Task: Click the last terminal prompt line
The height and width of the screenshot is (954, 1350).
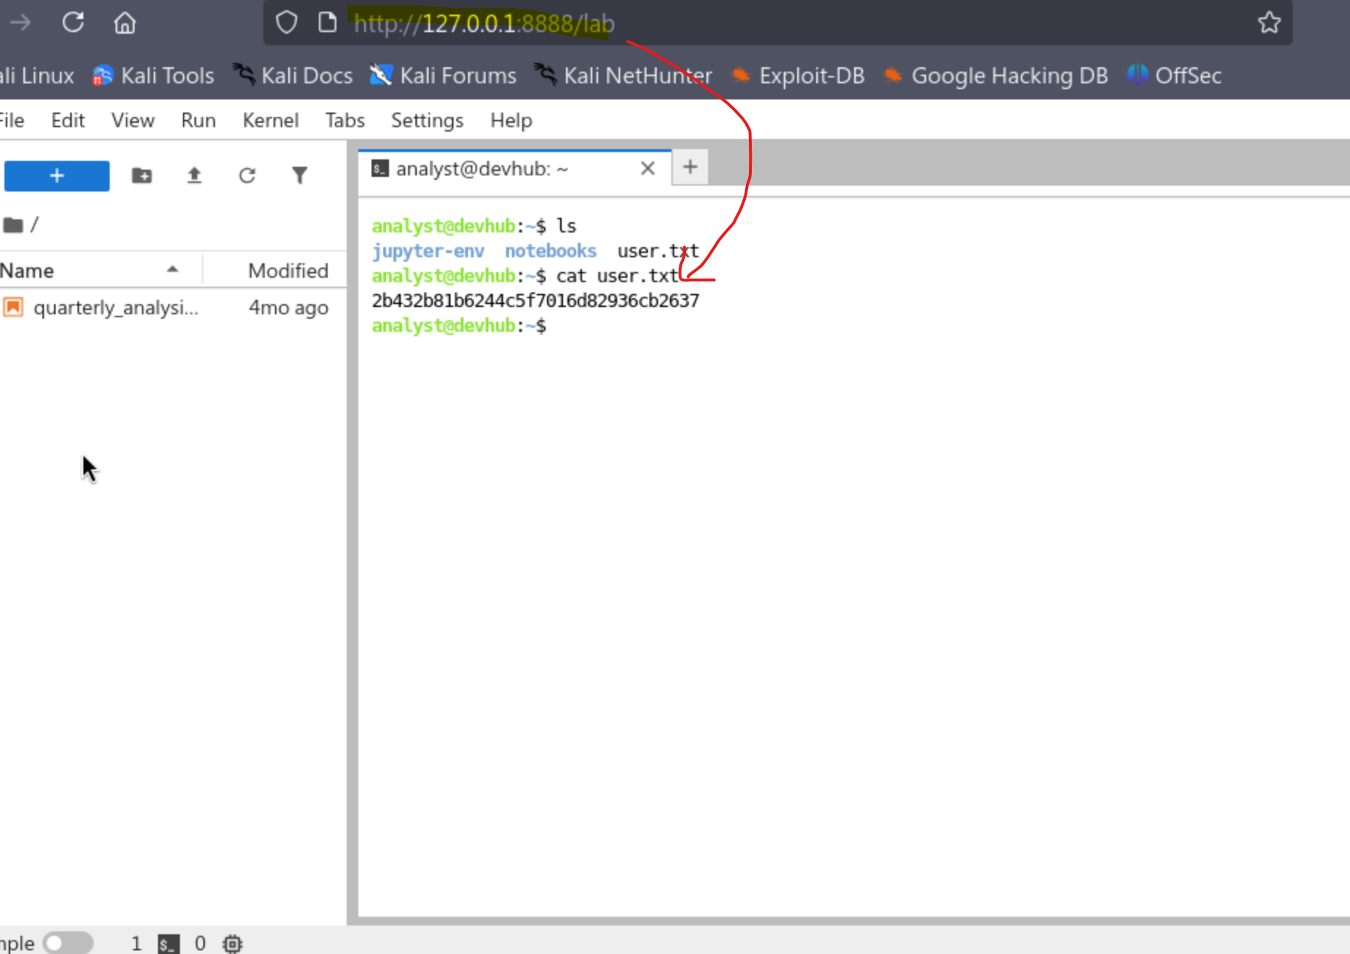Action: pyautogui.click(x=459, y=325)
